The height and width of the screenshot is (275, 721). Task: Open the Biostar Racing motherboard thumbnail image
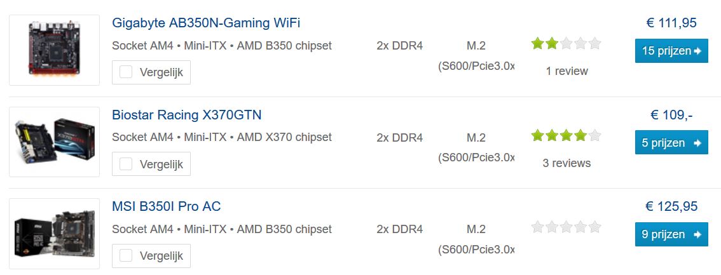point(54,142)
